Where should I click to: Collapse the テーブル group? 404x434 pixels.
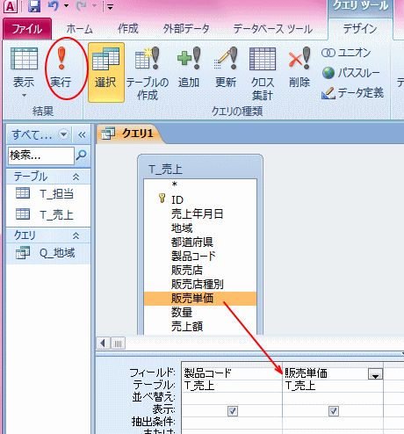point(76,177)
